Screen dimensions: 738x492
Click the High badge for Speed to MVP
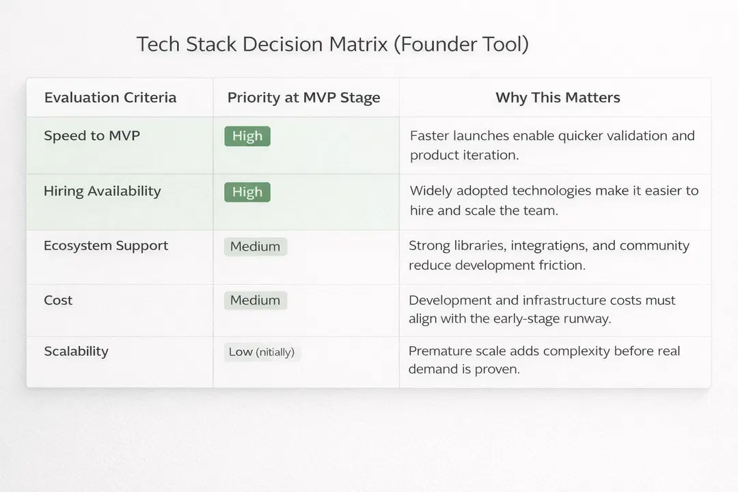(247, 136)
